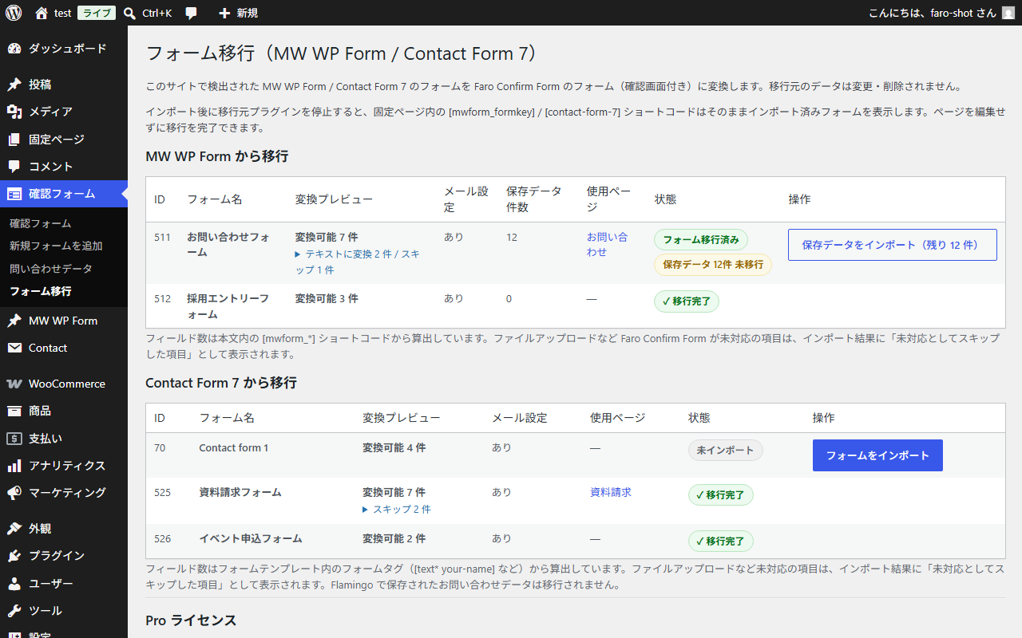
Task: Click the お問い合わせフォーム form name
Action: tap(228, 244)
